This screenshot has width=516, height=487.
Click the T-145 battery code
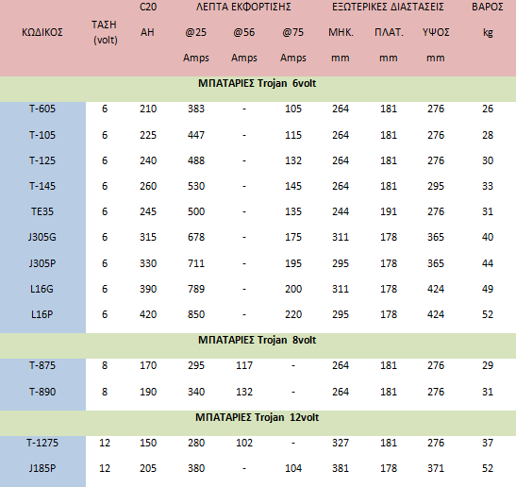[x=42, y=186]
